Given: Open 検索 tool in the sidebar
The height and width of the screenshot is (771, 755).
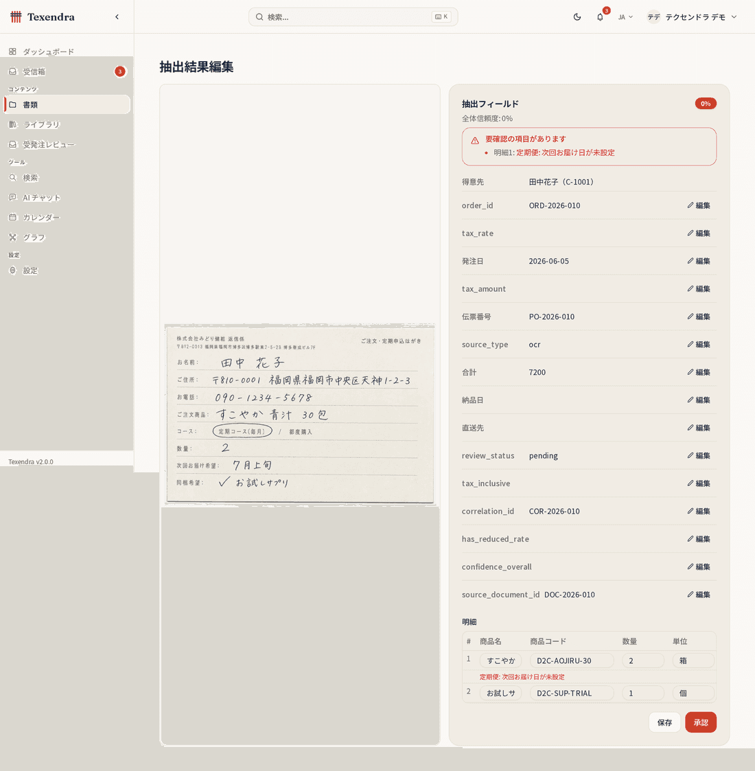Looking at the screenshot, I should [x=67, y=178].
